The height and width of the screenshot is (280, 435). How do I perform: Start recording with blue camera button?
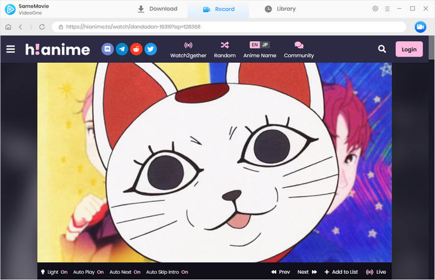[x=420, y=27]
